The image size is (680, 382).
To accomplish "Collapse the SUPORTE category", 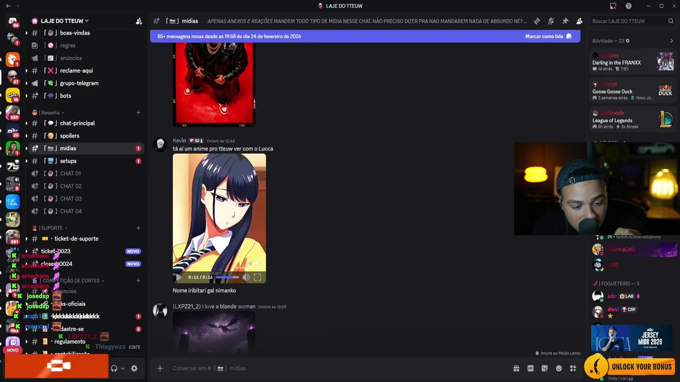I will point(50,228).
